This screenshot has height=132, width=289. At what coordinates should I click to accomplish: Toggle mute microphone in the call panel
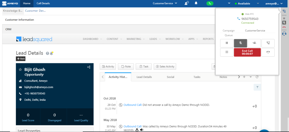point(240,43)
